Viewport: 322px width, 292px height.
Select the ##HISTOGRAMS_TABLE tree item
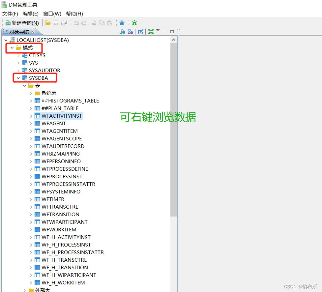[70, 101]
